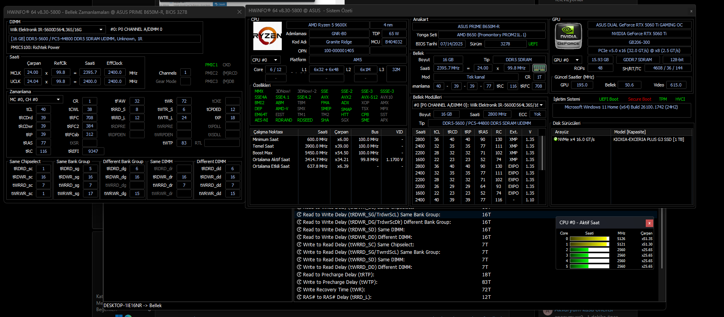This screenshot has width=724, height=317.
Task: Click clock icon of Read to Write tRDWR_DD row
Action: [299, 237]
